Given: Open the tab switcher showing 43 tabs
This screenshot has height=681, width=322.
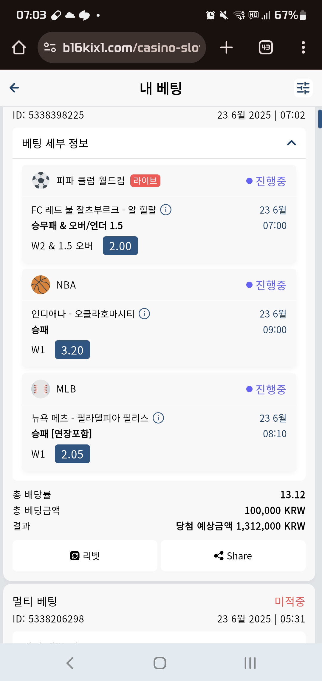Looking at the screenshot, I should click(266, 47).
